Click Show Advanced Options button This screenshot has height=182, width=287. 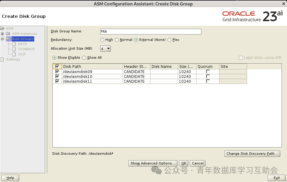tap(153, 163)
